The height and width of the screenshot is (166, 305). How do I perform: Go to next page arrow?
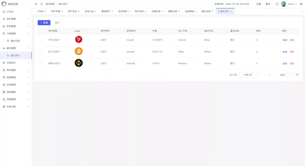pos(275,75)
